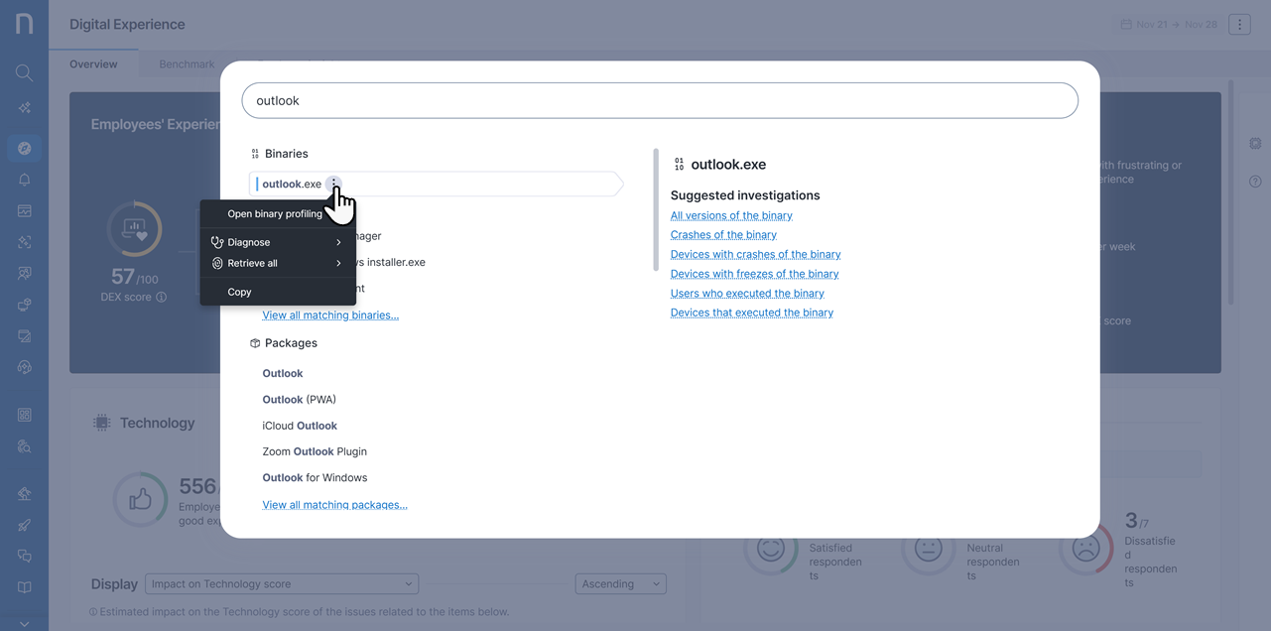Open the Ascending sort order dropdown
The image size is (1271, 631).
pos(620,584)
